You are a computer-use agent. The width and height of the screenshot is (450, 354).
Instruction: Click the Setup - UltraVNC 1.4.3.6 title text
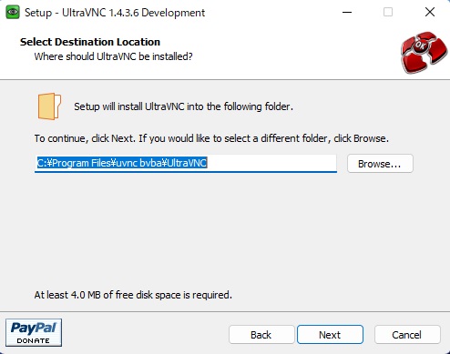click(115, 13)
